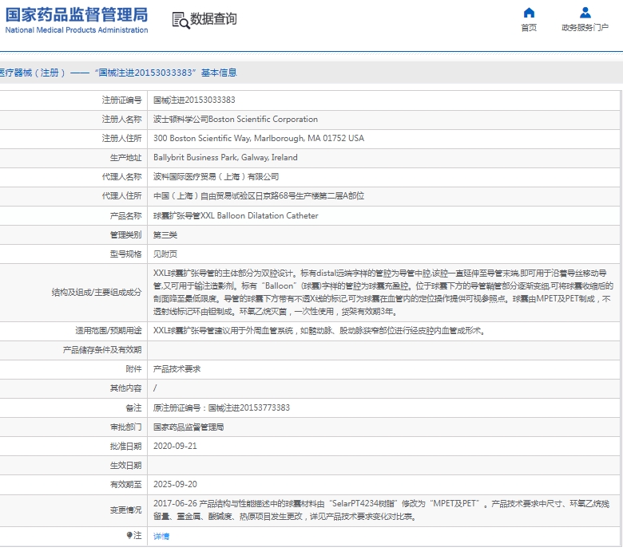Screen dimensions: 623x551
Task: Click the 注册人名称 row label
Action: click(x=121, y=119)
